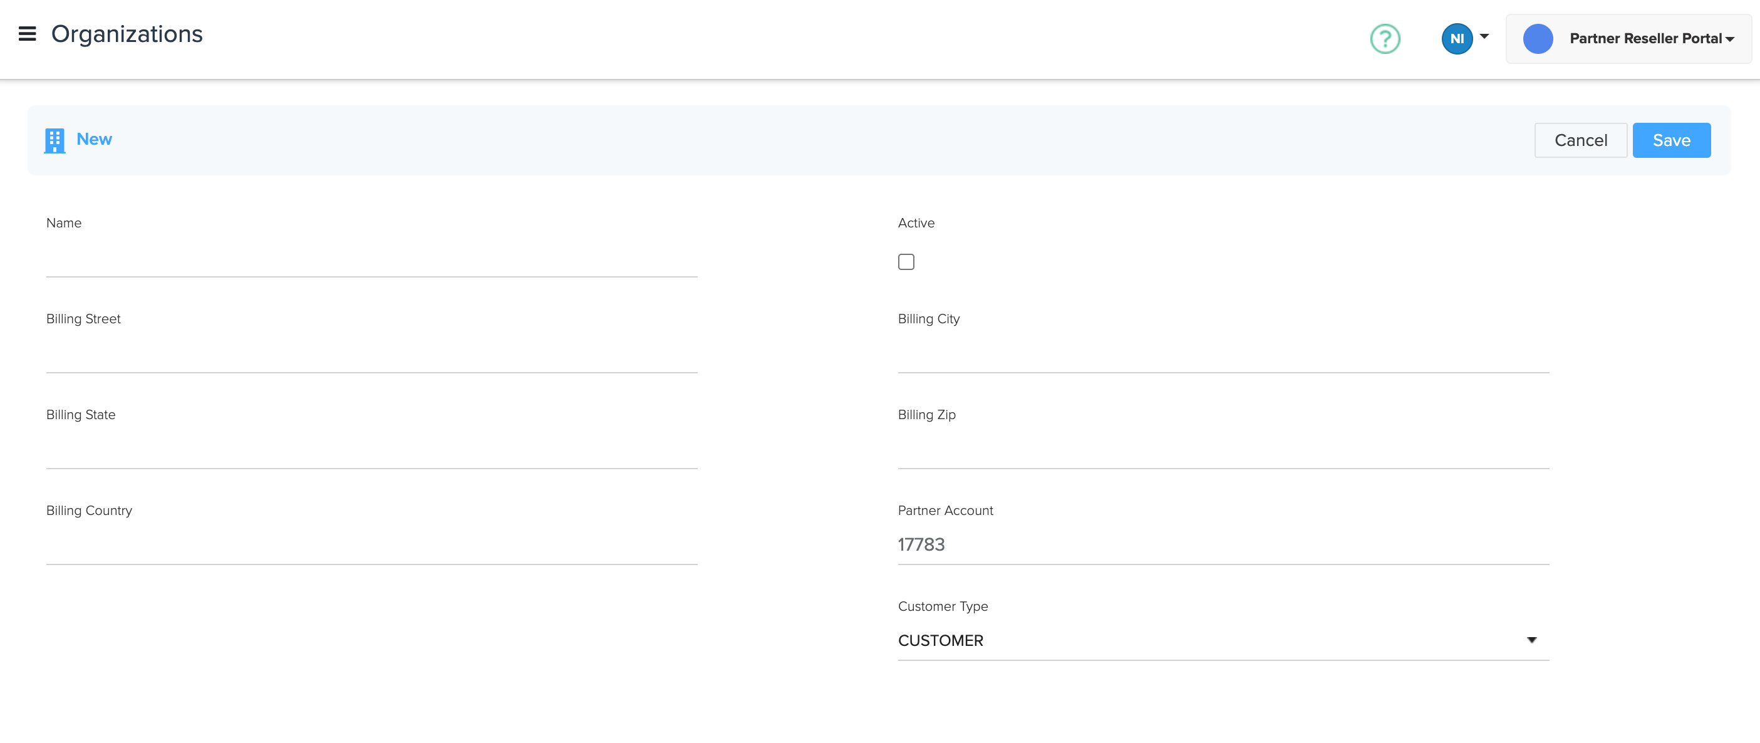The width and height of the screenshot is (1760, 743).
Task: Enable the Active checkbox
Action: tap(906, 262)
